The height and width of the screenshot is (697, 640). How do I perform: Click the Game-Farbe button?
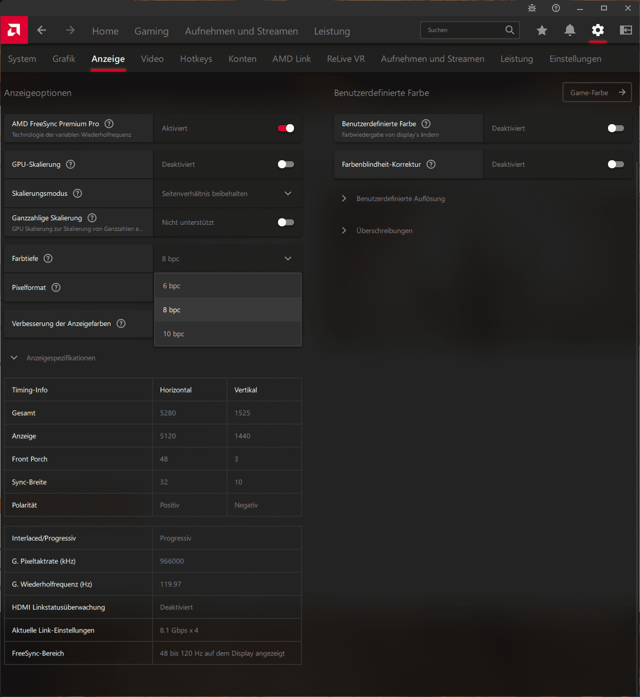tap(597, 93)
